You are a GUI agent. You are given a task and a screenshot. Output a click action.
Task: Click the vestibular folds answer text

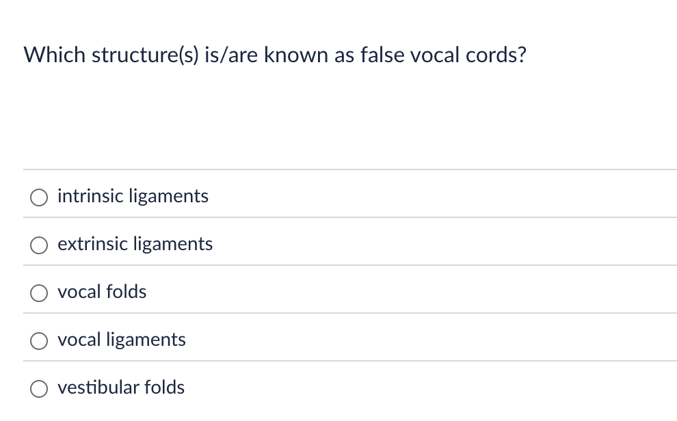click(121, 388)
